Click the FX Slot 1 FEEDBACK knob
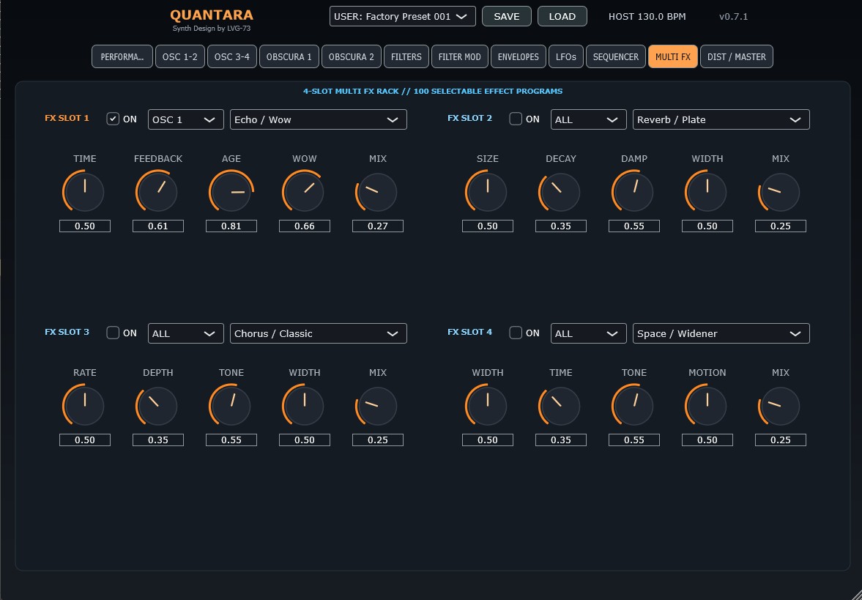862x600 pixels. tap(157, 192)
